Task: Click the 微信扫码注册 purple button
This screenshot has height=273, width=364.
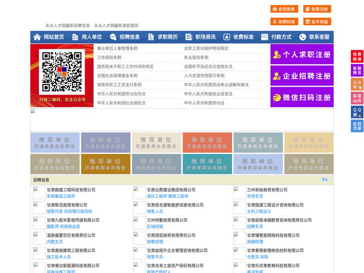Action: pos(302,97)
